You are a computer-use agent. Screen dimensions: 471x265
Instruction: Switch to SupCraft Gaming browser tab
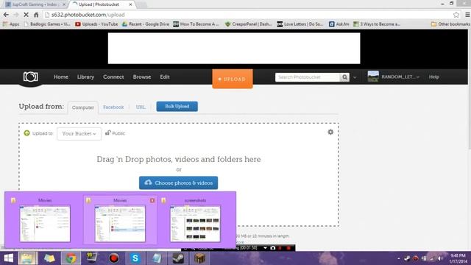coord(35,4)
